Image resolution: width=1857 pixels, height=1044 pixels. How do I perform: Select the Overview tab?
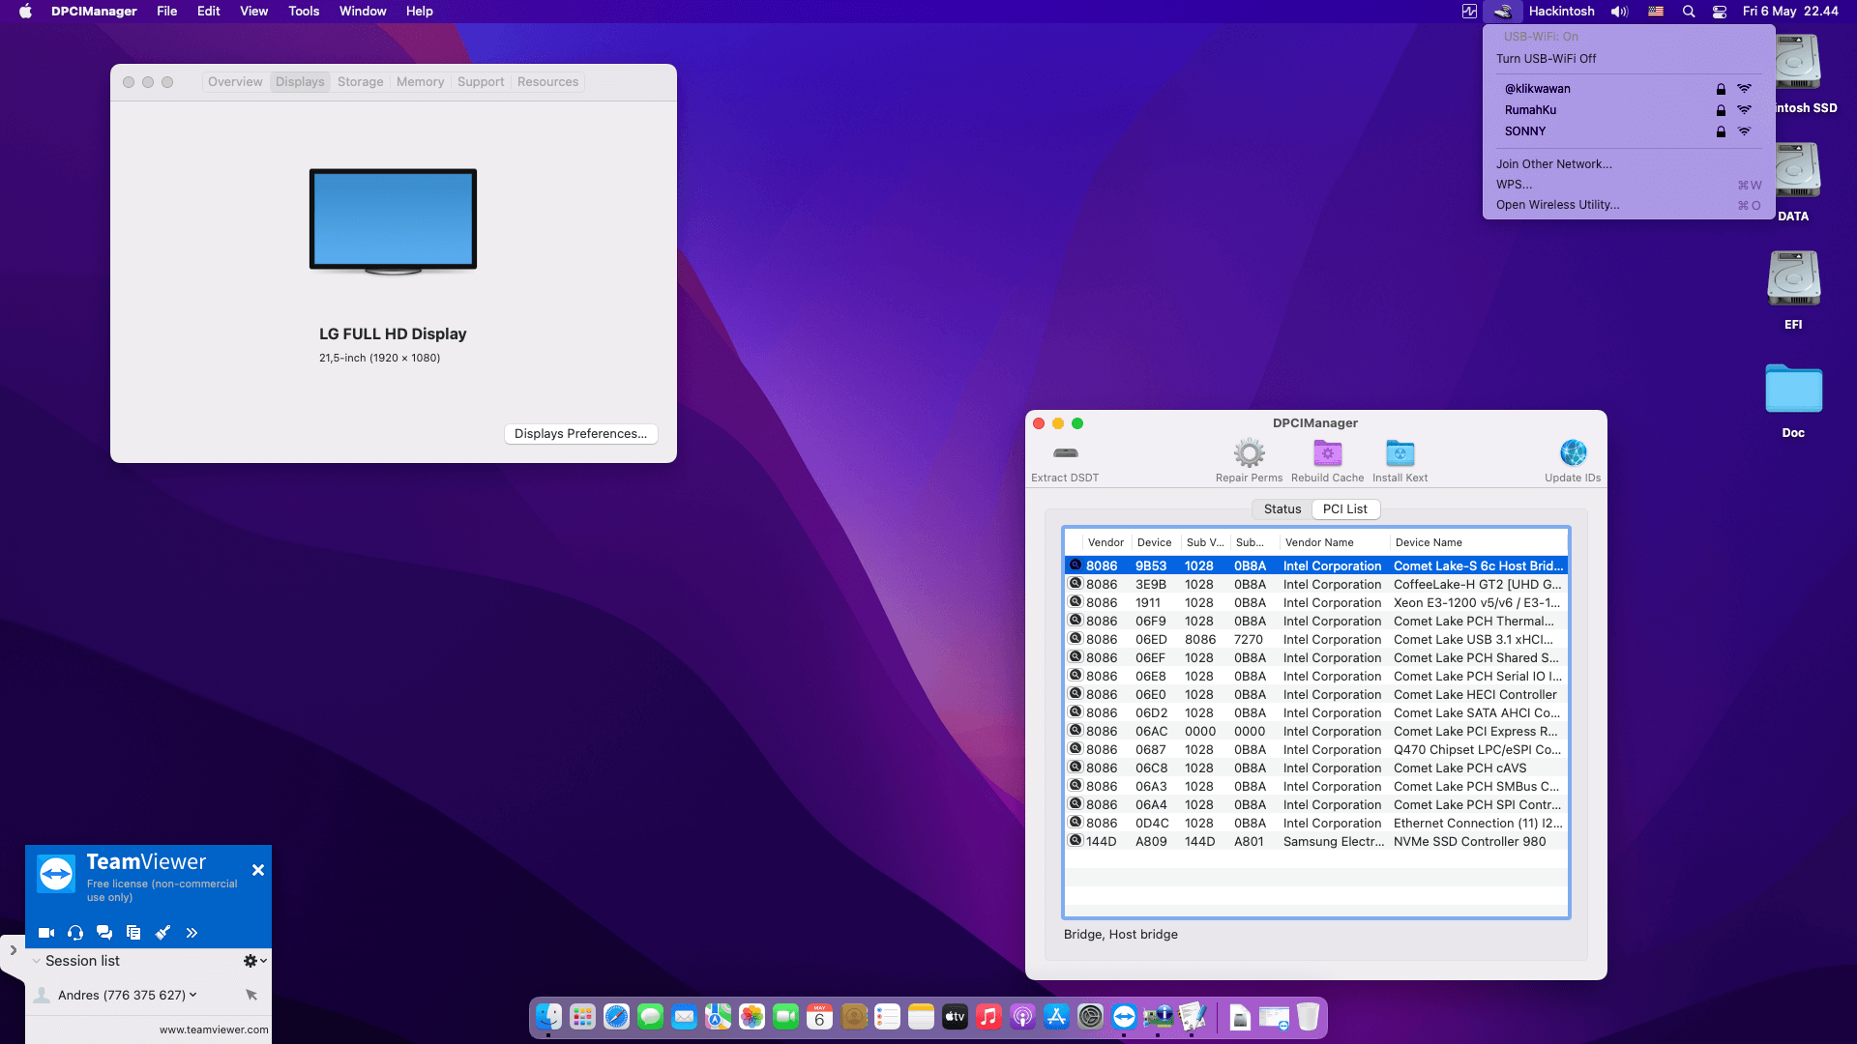(235, 82)
